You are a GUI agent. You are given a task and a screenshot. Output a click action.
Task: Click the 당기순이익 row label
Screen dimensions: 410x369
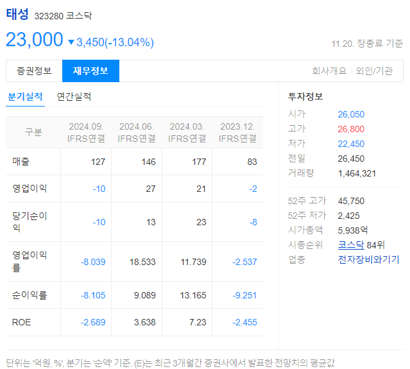pos(30,222)
